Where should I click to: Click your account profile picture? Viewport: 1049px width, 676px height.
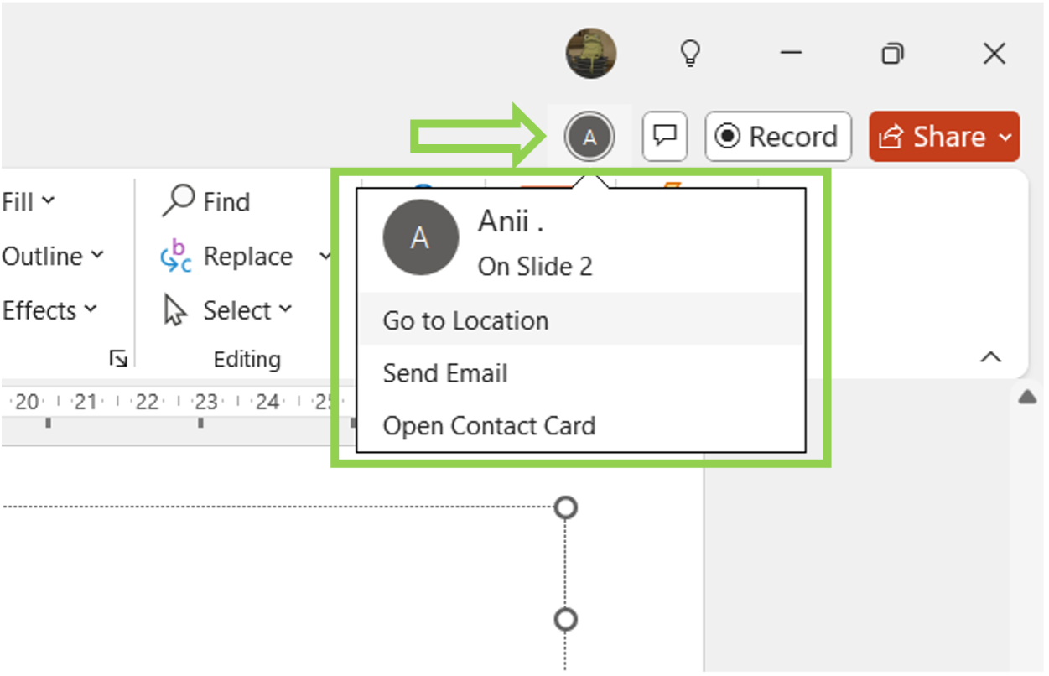[x=592, y=54]
